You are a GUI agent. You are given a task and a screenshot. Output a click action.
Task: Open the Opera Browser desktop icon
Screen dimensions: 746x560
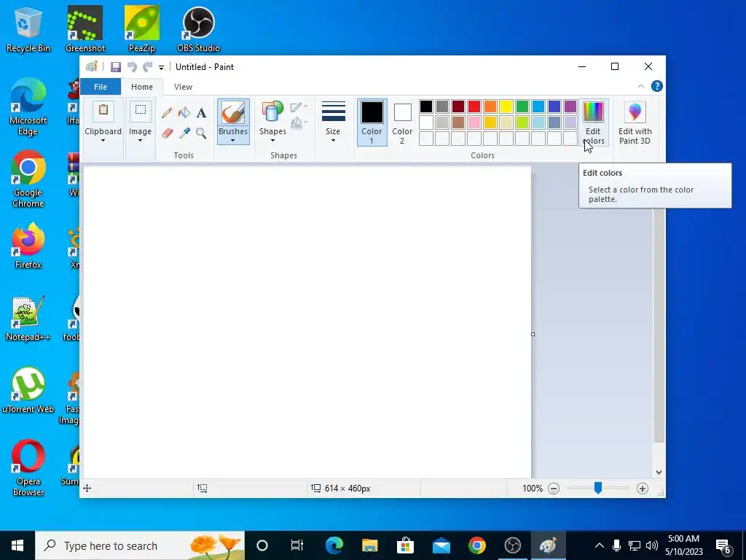tap(28, 468)
